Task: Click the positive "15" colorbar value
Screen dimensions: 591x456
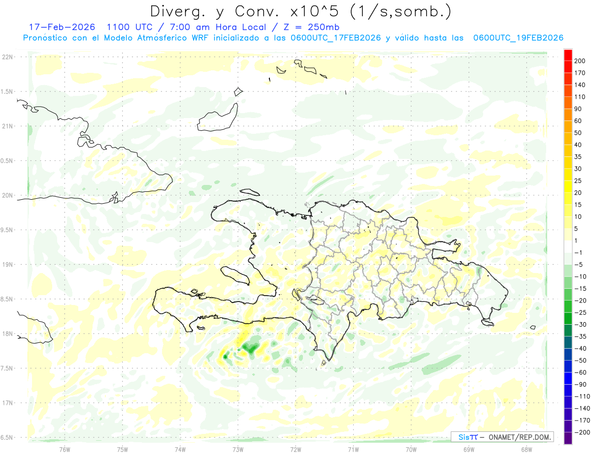Action: (x=578, y=205)
